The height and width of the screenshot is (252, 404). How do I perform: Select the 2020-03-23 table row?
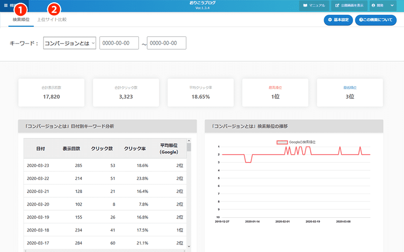(105, 165)
